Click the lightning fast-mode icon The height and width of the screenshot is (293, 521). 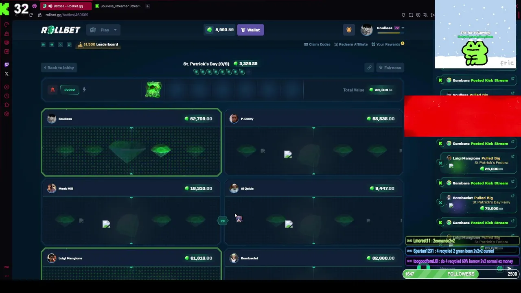coord(84,90)
